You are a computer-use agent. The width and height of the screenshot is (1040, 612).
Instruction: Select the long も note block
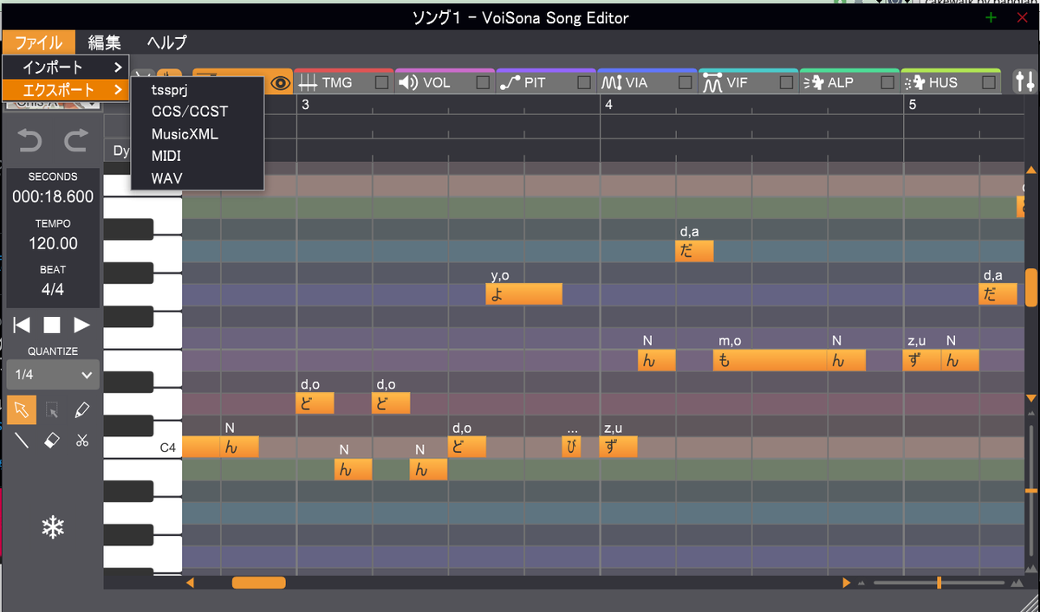tap(770, 360)
